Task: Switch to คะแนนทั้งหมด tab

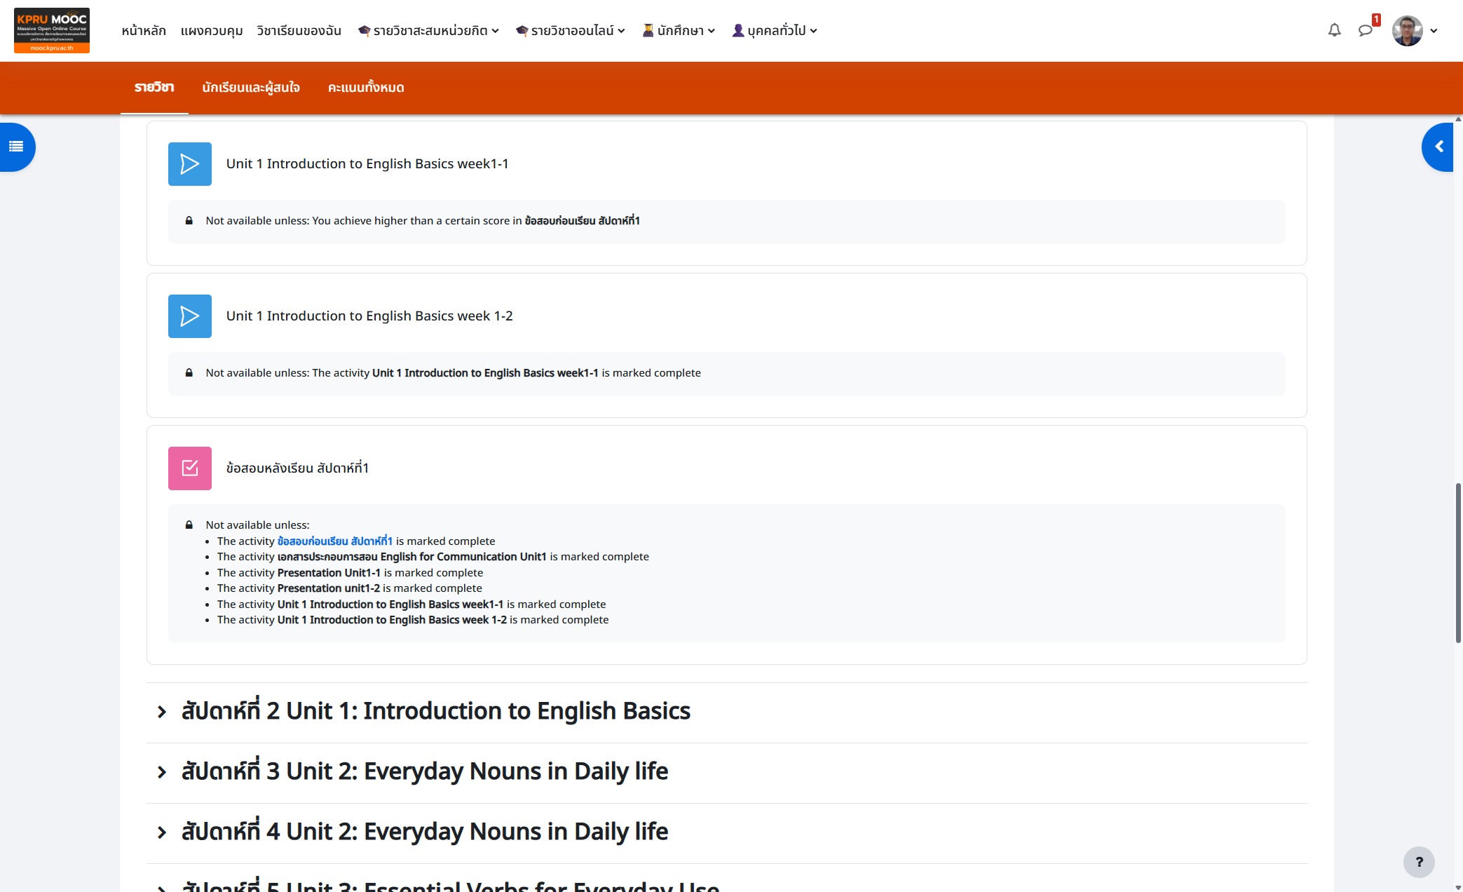Action: click(366, 88)
